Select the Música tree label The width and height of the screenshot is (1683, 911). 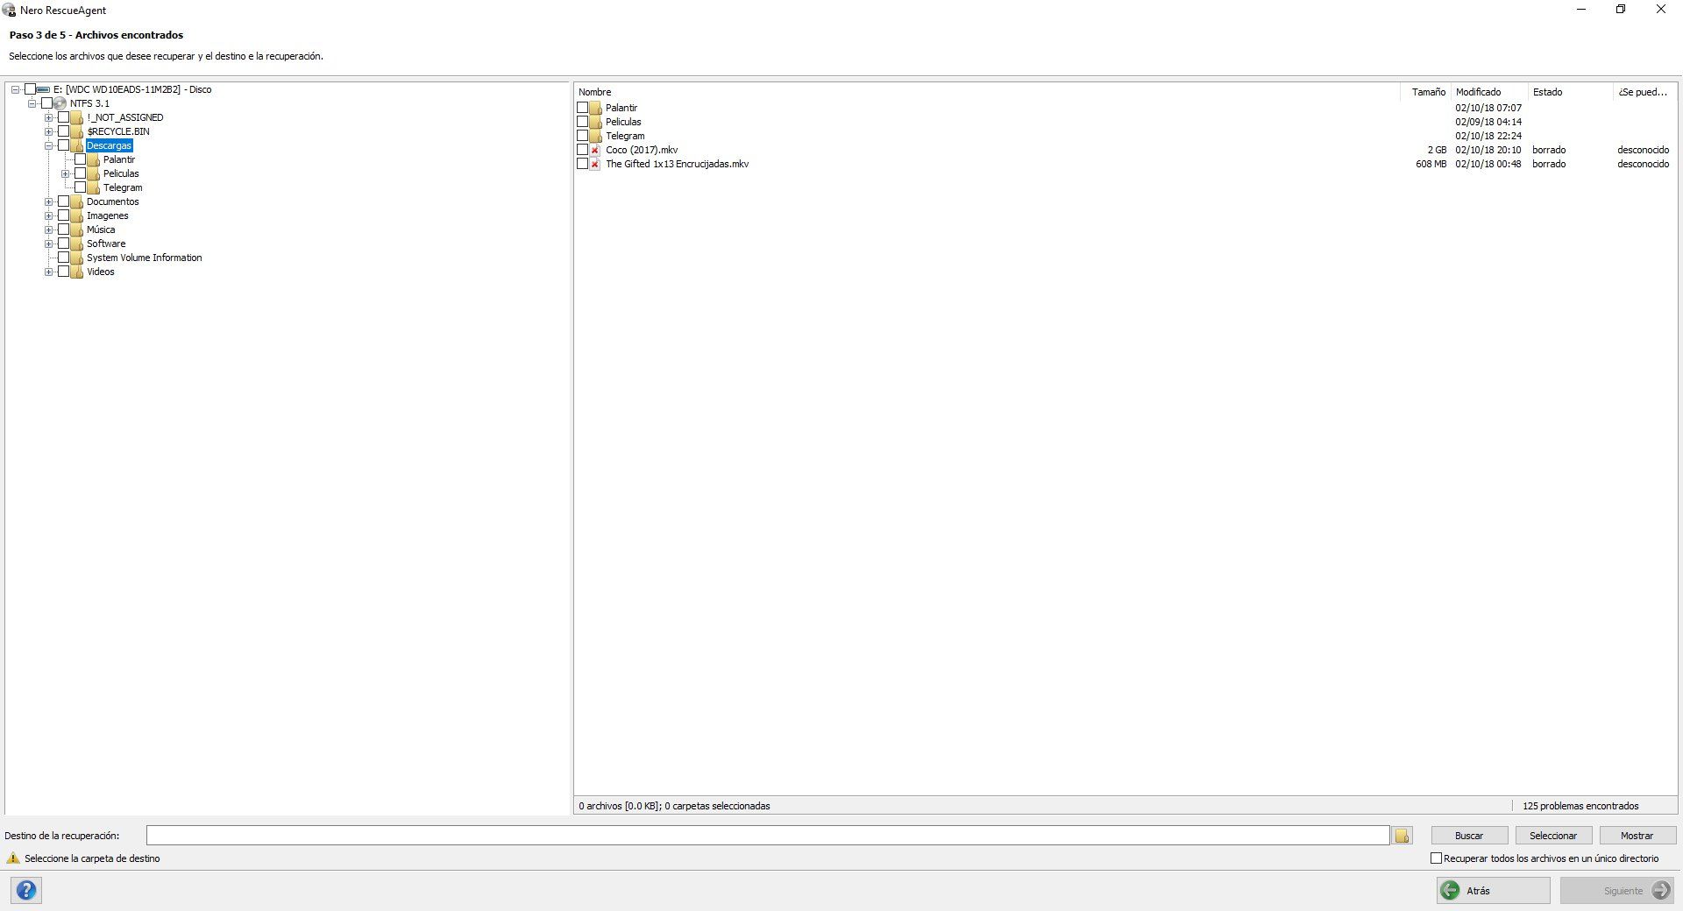tap(101, 230)
